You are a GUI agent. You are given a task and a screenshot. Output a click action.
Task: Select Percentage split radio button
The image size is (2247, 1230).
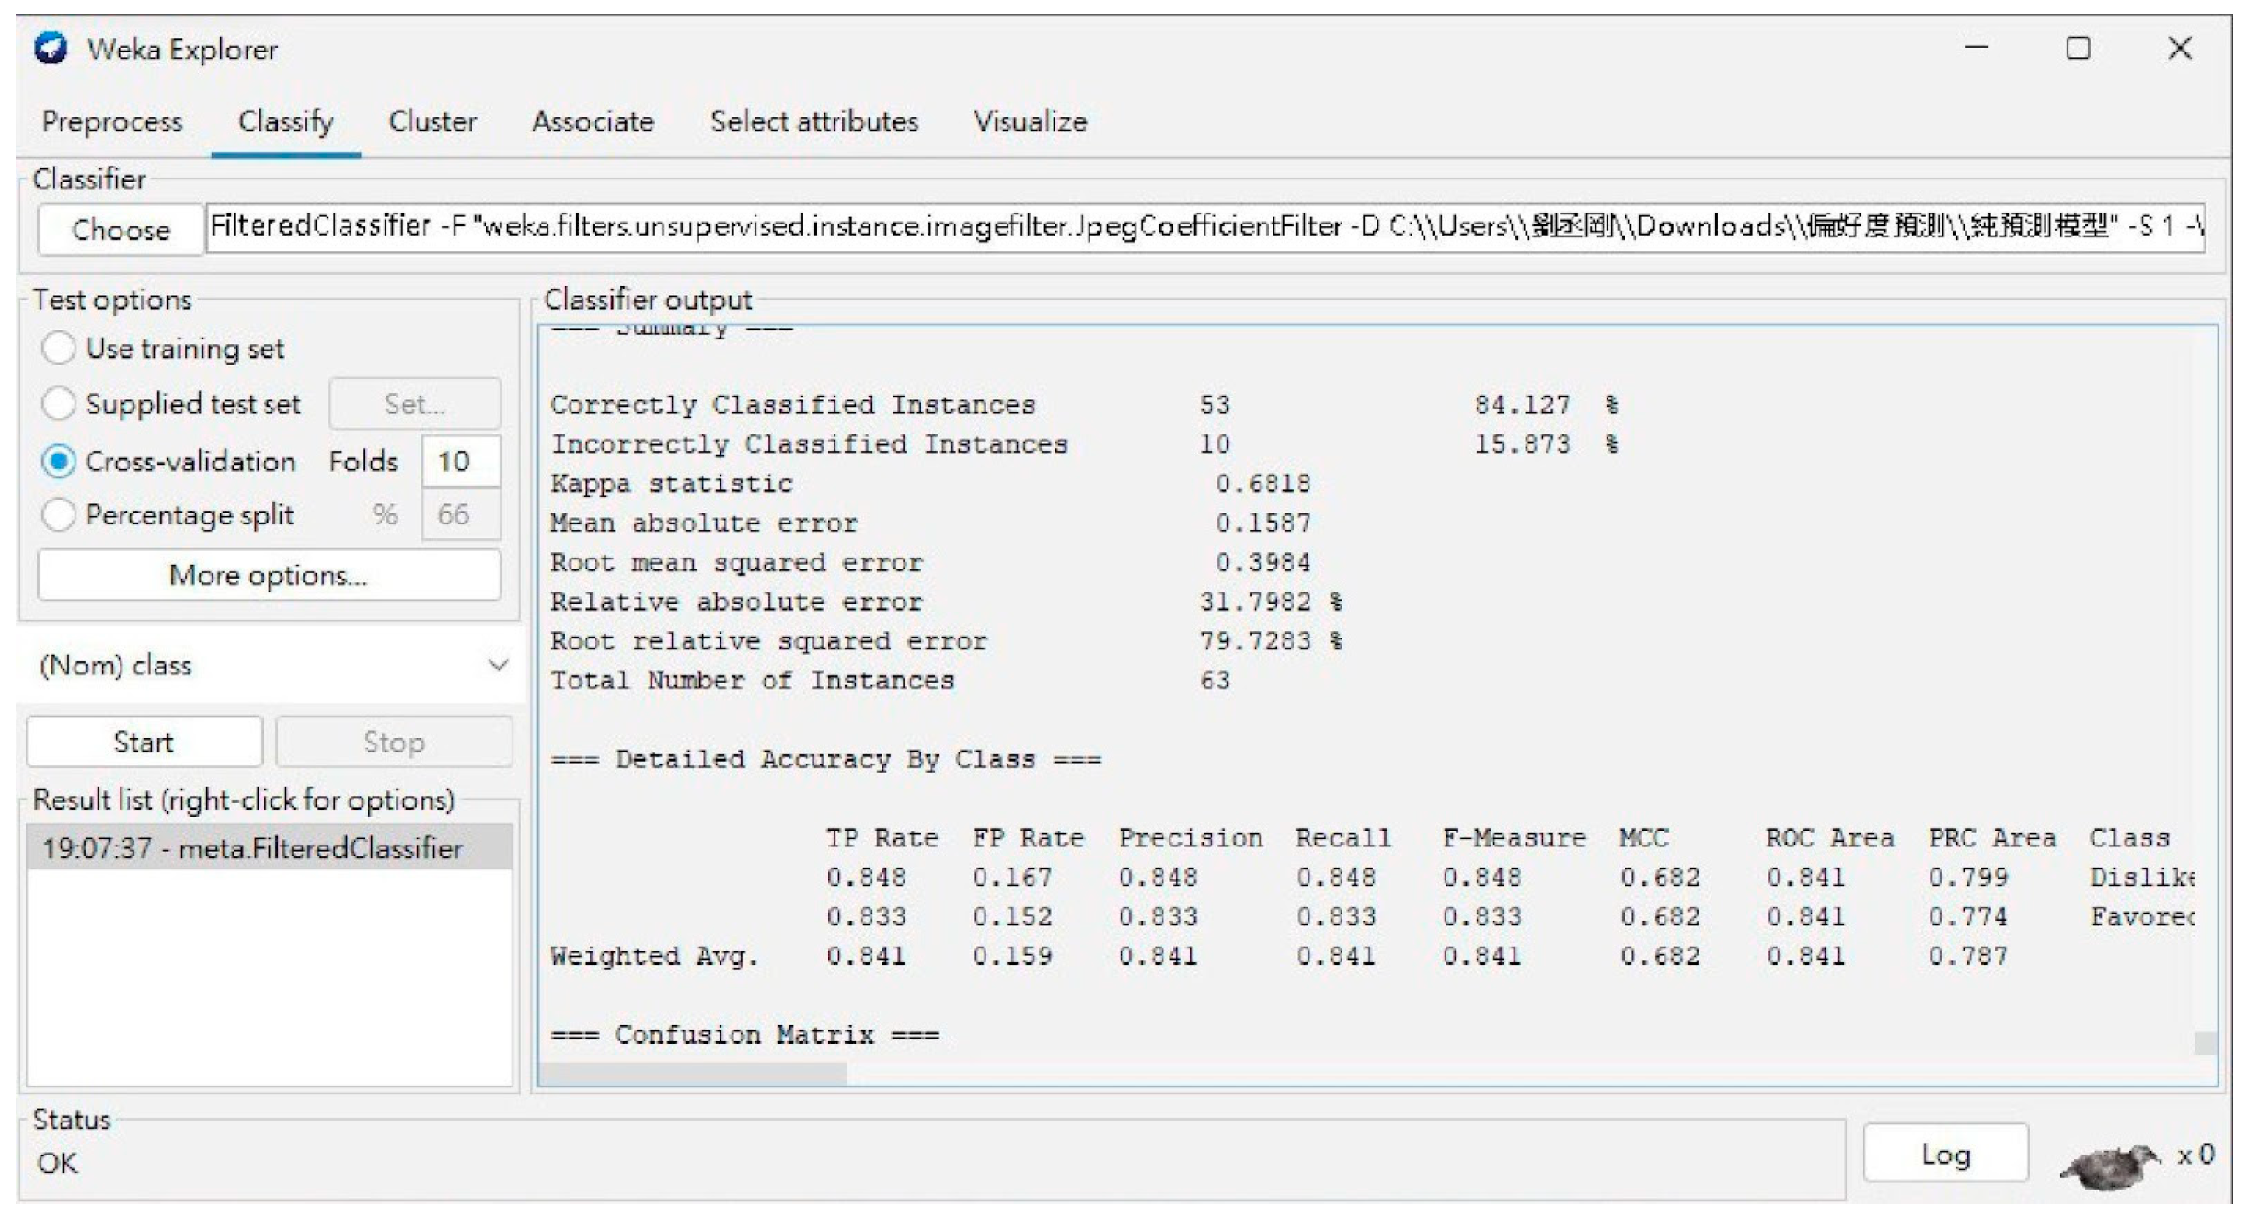58,514
